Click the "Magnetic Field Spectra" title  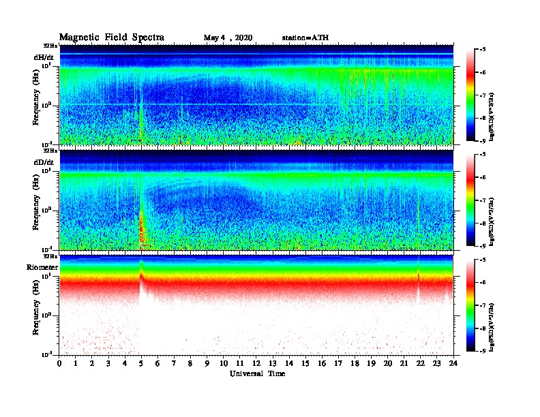coord(112,37)
